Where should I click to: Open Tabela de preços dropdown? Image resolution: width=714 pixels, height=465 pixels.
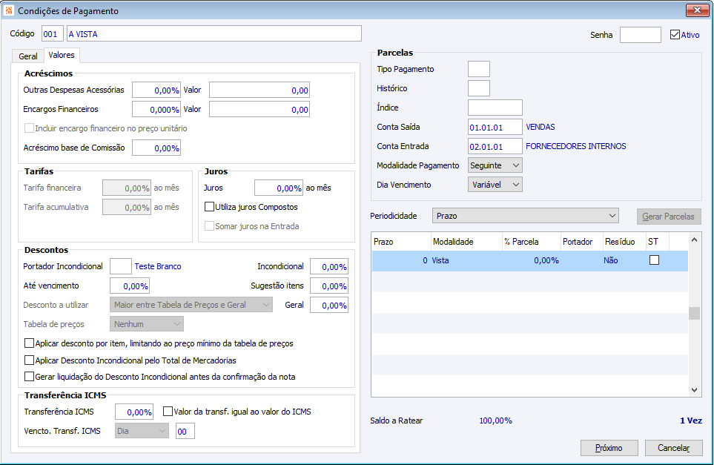click(147, 324)
